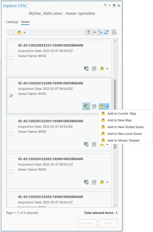Click the Next page button
The height and width of the screenshot is (232, 153).
[108, 223]
